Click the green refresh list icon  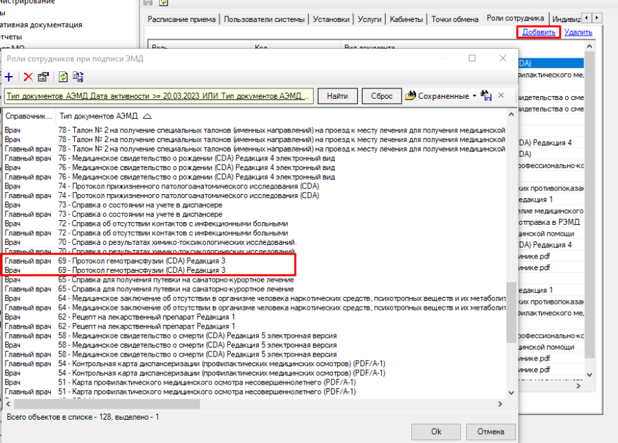[x=63, y=77]
